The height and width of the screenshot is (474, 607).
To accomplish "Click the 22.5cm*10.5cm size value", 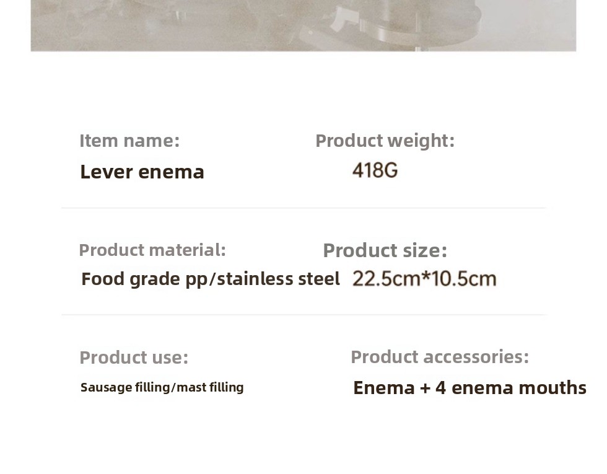I will pos(425,279).
